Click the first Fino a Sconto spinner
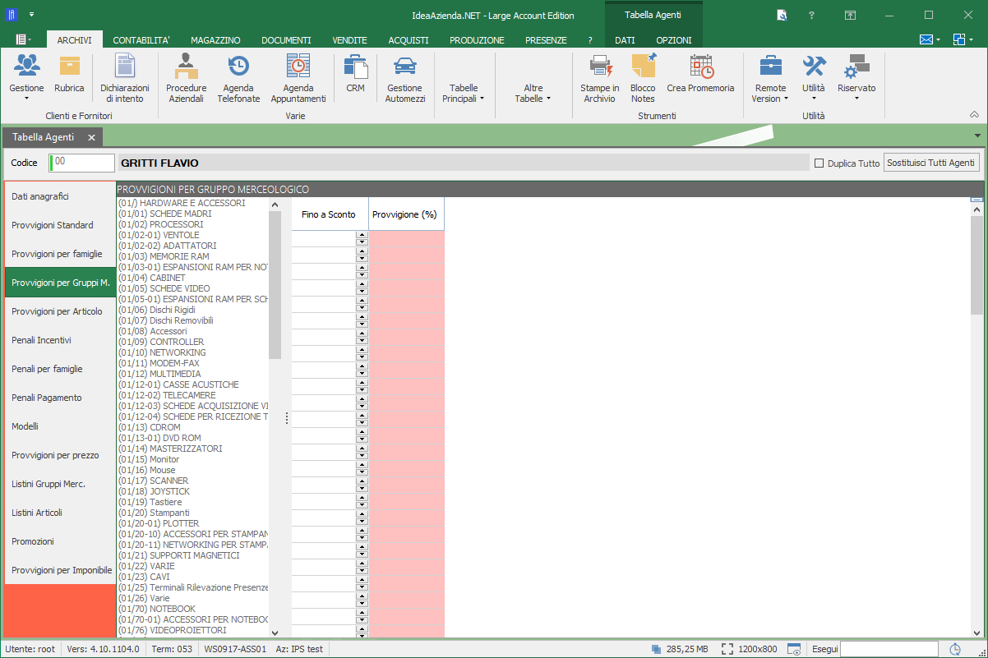 click(x=362, y=238)
